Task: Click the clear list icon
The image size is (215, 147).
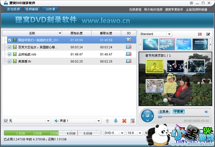Action: [x=132, y=121]
